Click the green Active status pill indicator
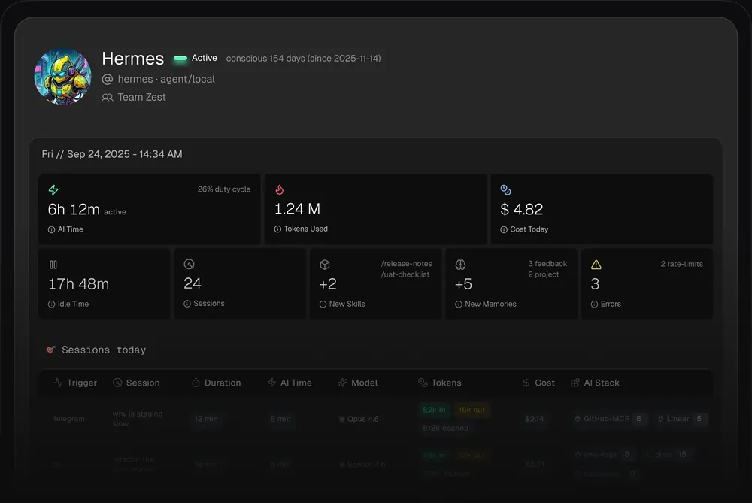Screen dimensions: 752x503 (180, 59)
